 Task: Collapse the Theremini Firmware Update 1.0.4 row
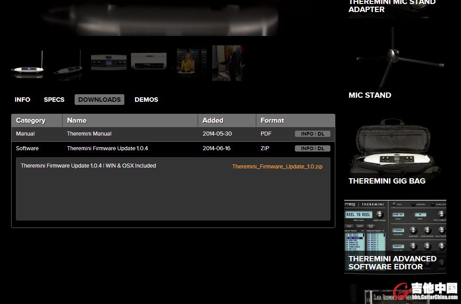(107, 148)
